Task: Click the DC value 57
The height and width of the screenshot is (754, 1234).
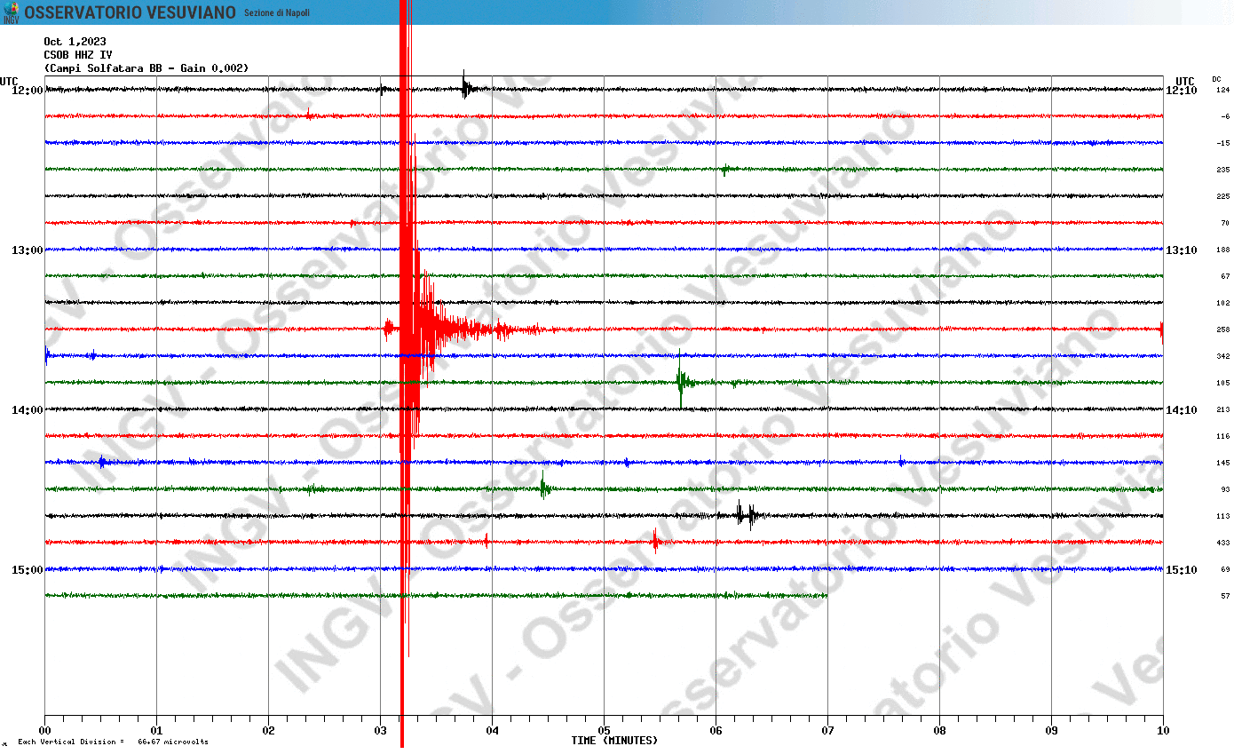Action: (x=1225, y=596)
